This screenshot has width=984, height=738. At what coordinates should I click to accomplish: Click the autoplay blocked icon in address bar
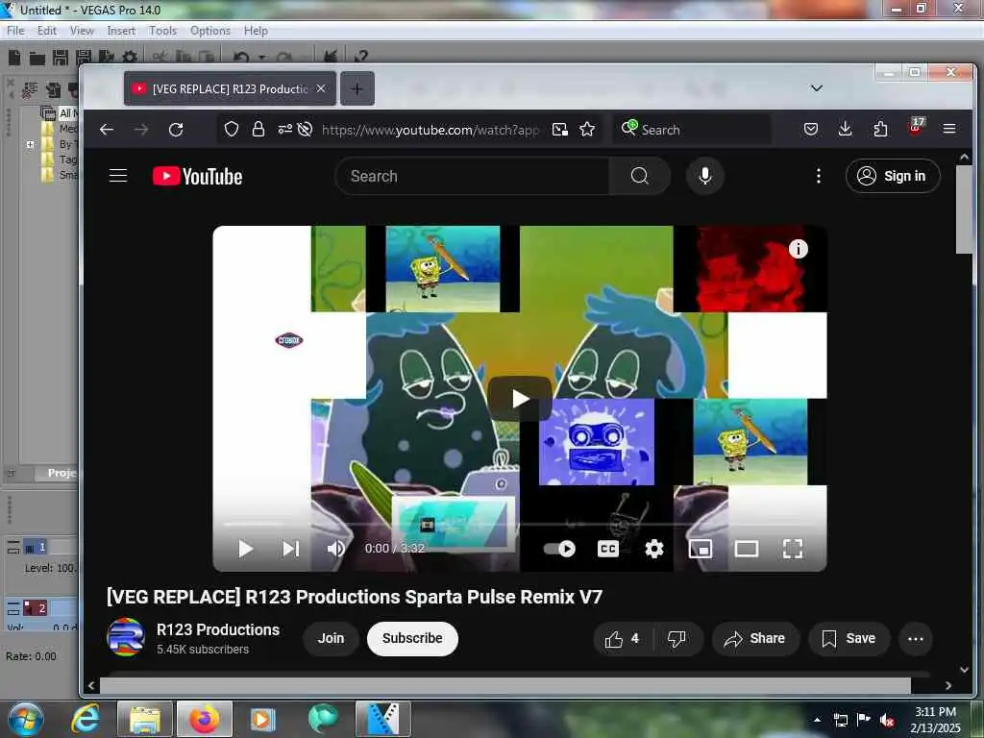point(305,130)
